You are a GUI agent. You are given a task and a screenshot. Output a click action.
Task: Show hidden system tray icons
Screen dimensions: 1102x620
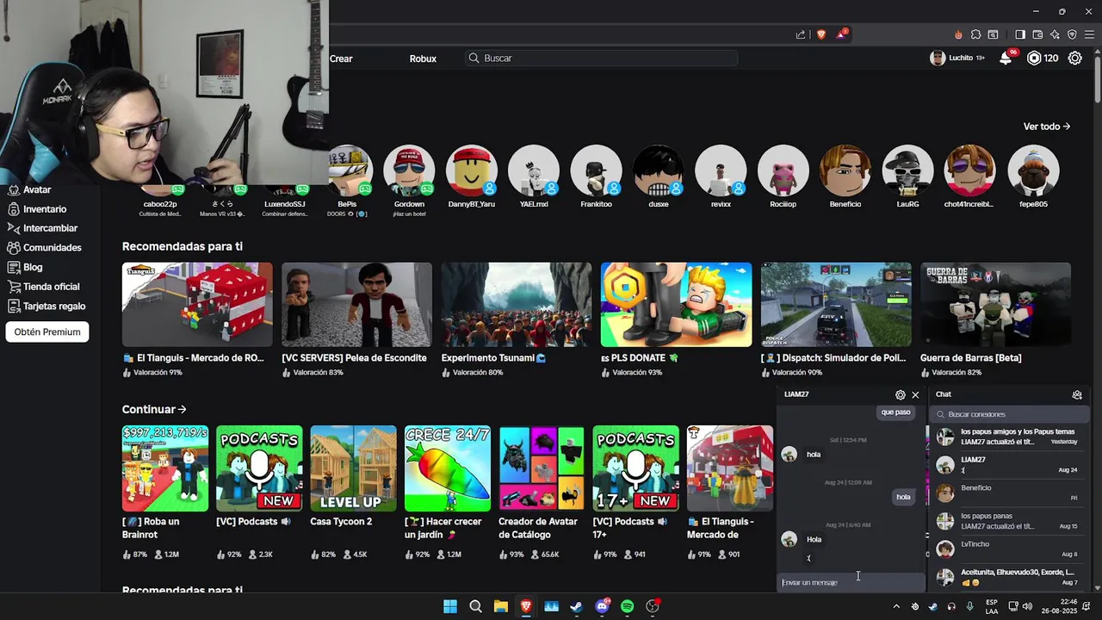coord(896,606)
